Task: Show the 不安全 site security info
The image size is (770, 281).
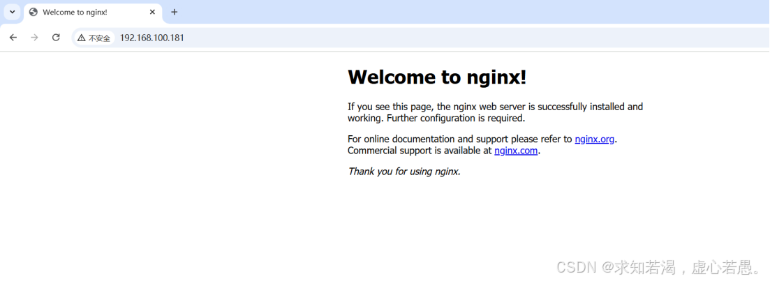Action: [x=94, y=38]
